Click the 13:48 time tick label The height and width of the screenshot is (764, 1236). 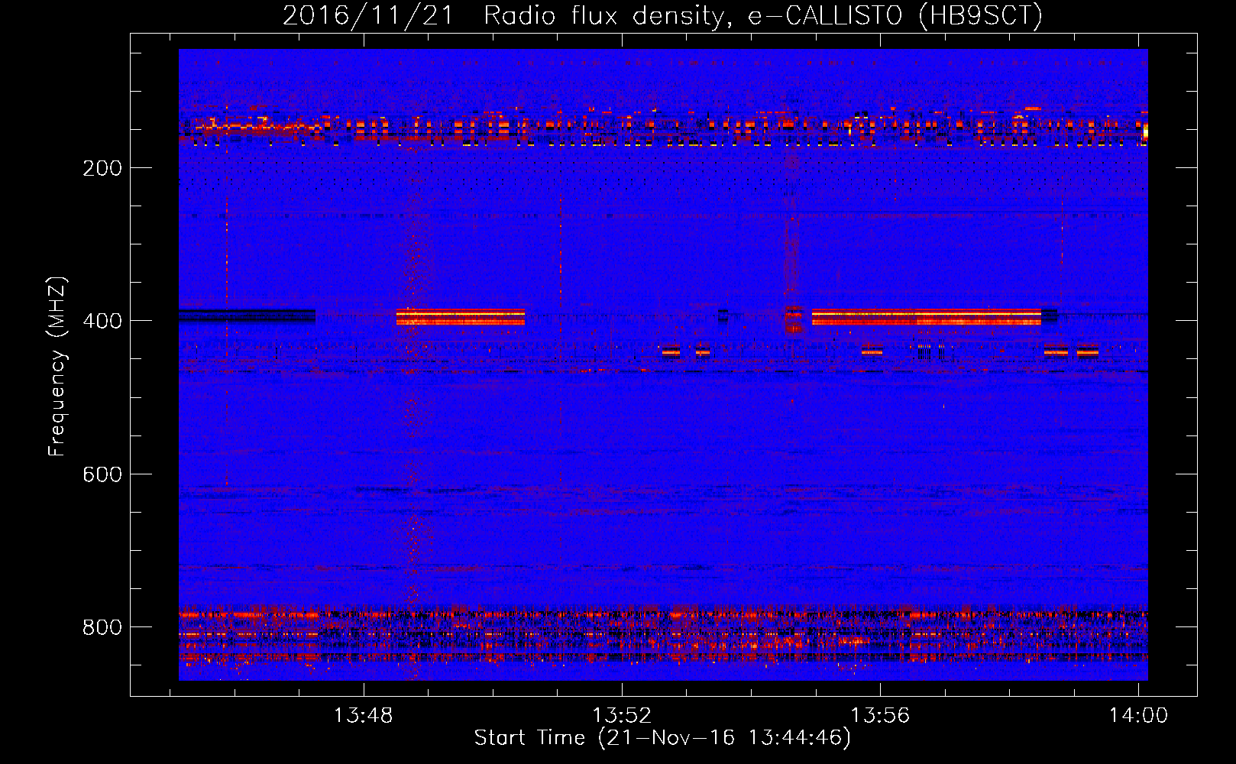(x=364, y=715)
